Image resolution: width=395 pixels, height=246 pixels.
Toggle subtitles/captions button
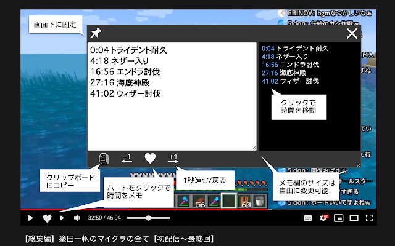(x=308, y=218)
